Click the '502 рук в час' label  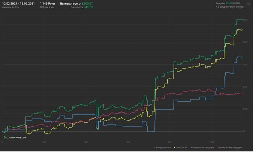click(x=47, y=7)
